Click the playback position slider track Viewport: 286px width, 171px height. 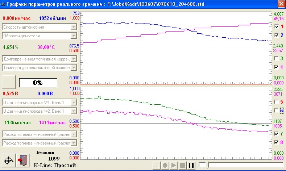click(x=239, y=165)
